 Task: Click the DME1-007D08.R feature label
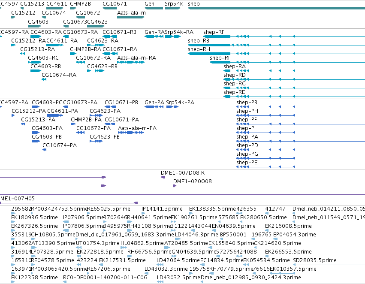(183, 173)
